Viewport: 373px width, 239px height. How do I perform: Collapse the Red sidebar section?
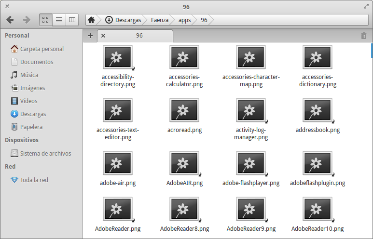click(x=10, y=167)
